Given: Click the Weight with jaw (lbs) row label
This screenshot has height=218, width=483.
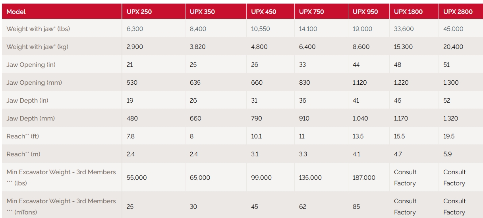Looking at the screenshot, I should (38, 29).
